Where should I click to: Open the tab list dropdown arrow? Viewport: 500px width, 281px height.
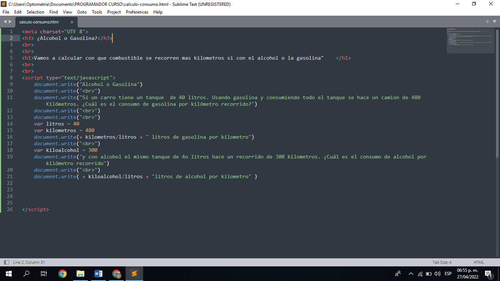click(494, 22)
